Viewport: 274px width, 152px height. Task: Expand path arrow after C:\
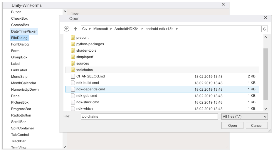[x=90, y=29]
